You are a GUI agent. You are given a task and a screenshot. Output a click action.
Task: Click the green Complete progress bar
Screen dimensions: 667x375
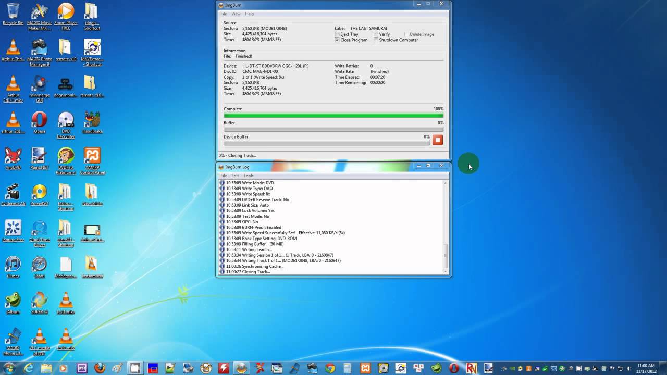point(333,116)
